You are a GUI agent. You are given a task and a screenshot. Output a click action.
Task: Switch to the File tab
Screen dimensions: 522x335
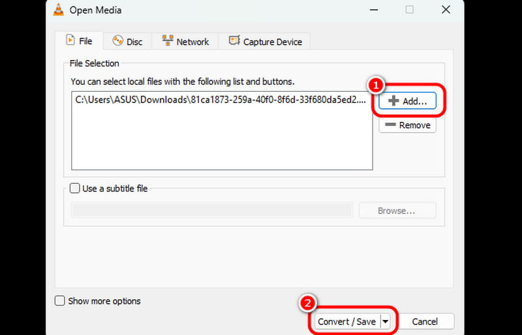(x=79, y=41)
